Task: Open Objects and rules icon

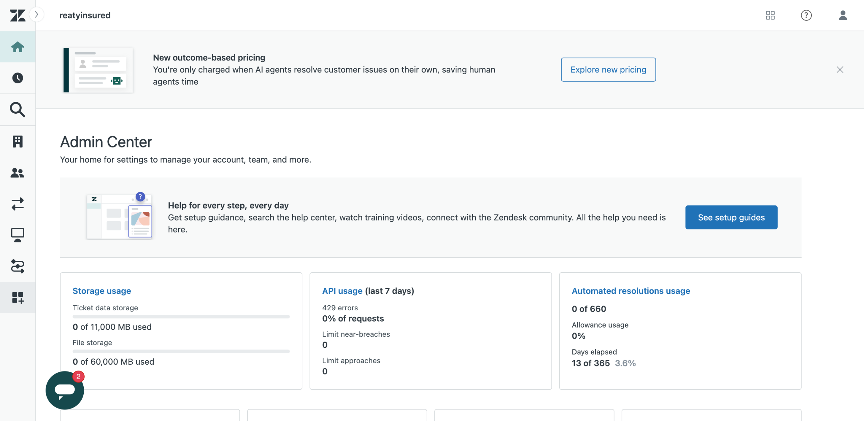Action: (18, 266)
